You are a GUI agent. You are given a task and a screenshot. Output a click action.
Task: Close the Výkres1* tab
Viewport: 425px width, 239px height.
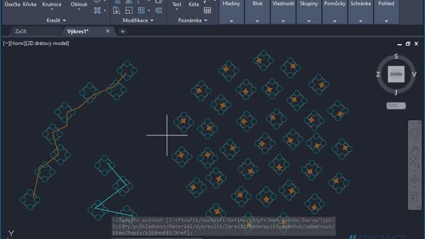coord(108,31)
